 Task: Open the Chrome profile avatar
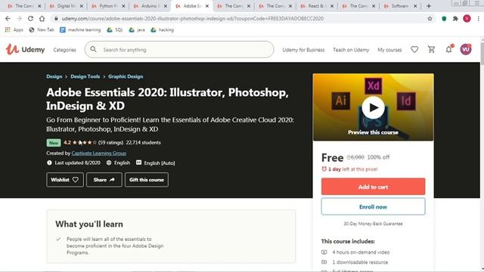(x=467, y=18)
